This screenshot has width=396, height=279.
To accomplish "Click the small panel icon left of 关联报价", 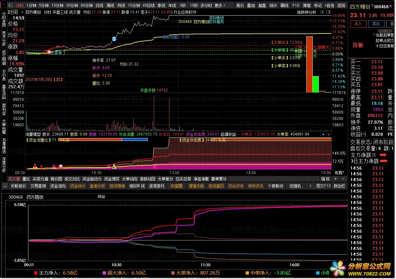I will pyautogui.click(x=5, y=186).
